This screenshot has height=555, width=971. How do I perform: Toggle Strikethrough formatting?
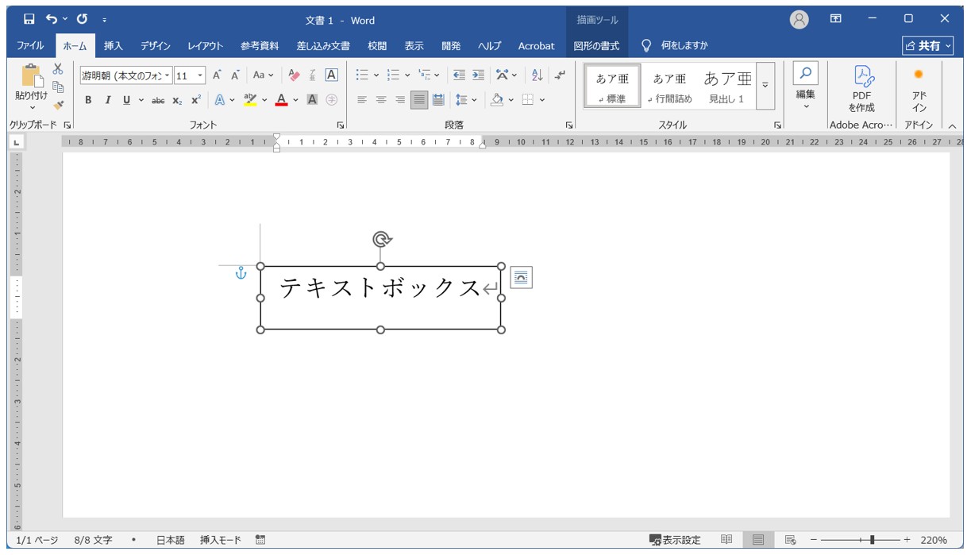coord(158,100)
